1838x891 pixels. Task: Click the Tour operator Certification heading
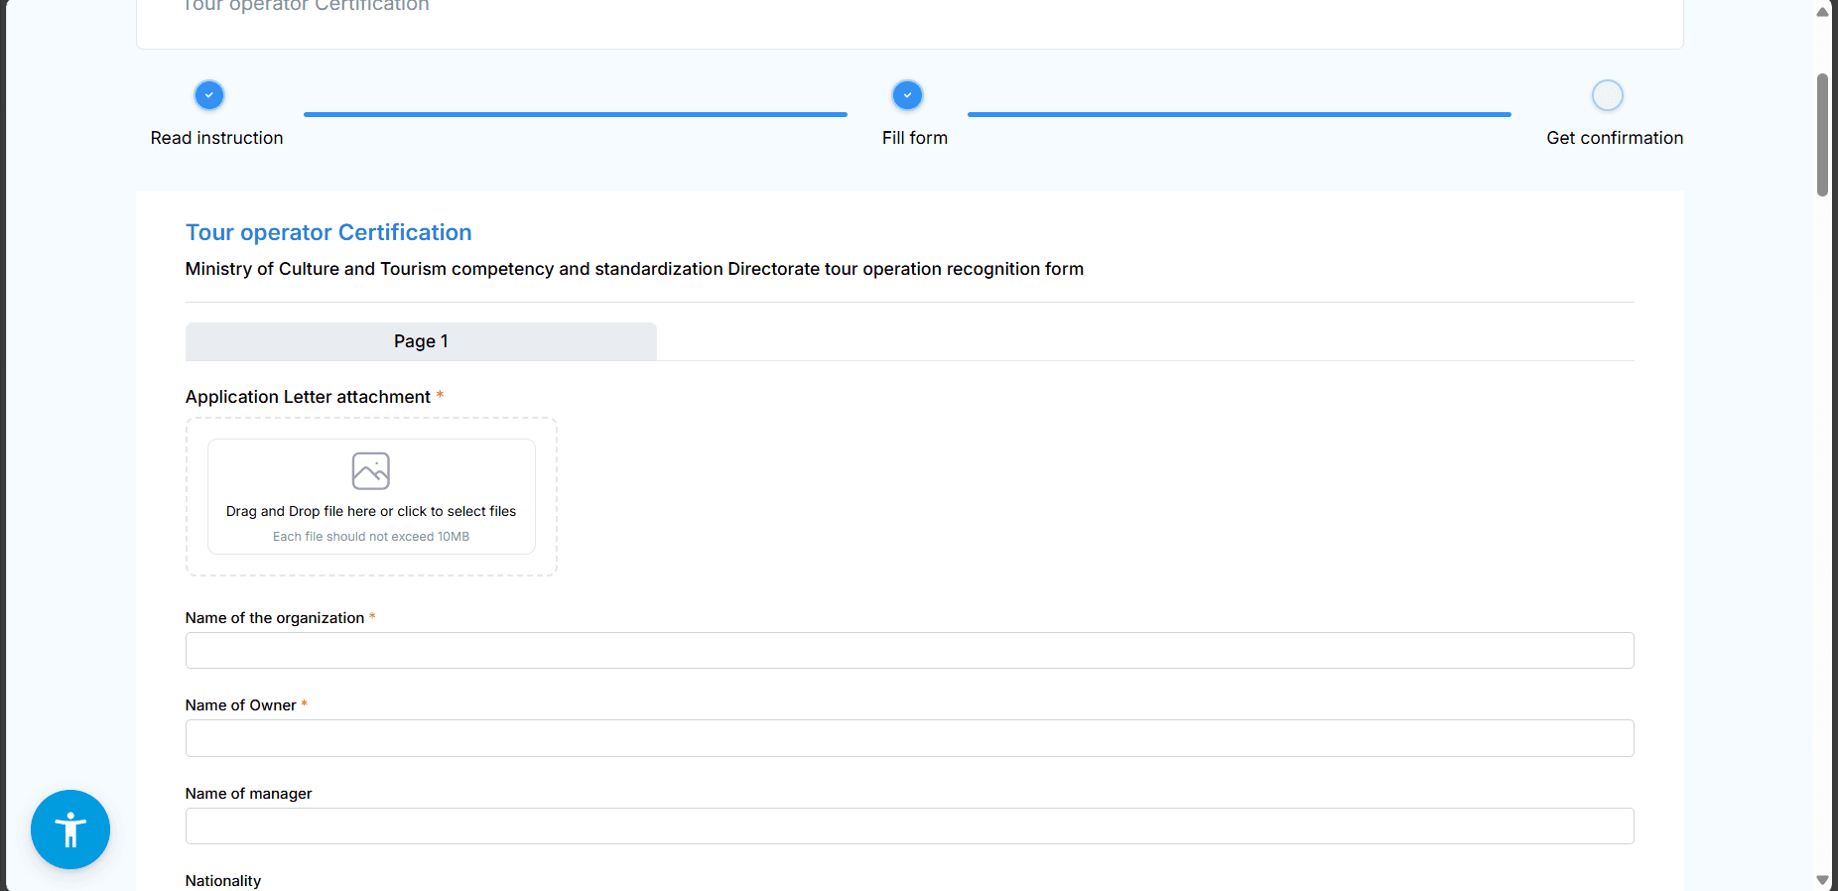click(328, 232)
